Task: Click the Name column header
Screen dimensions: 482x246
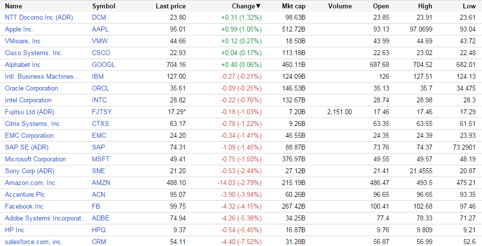Action: (x=14, y=6)
